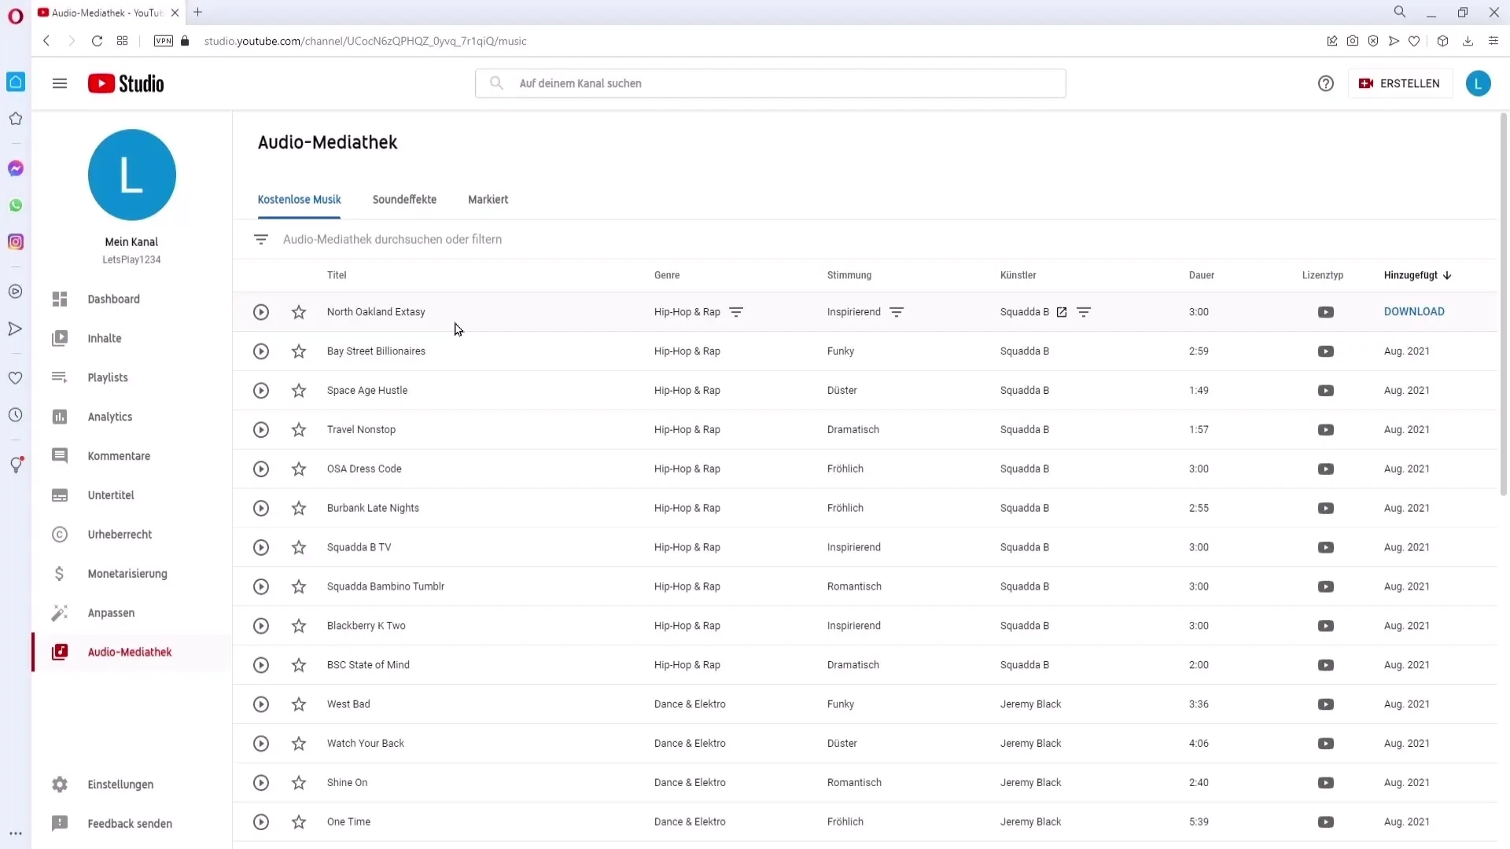1510x849 pixels.
Task: Open Kostenlose Musik tab
Action: point(300,199)
